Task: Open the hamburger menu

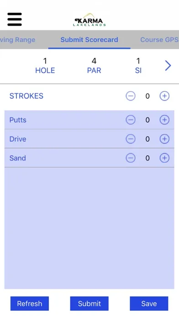Action: 15,19
